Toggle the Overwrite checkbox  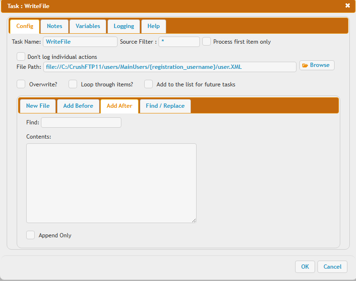[21, 84]
